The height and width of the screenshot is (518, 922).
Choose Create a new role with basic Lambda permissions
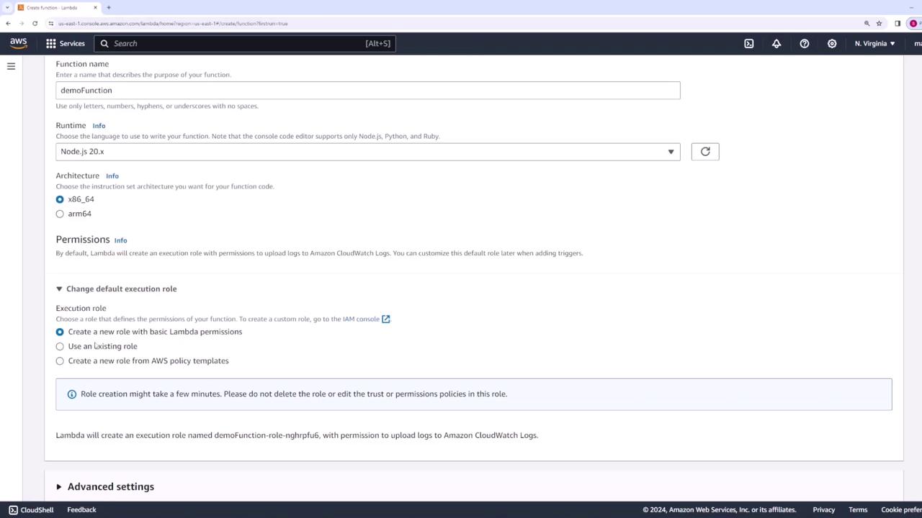pos(60,332)
